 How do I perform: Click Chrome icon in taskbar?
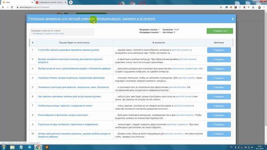click(x=38, y=147)
